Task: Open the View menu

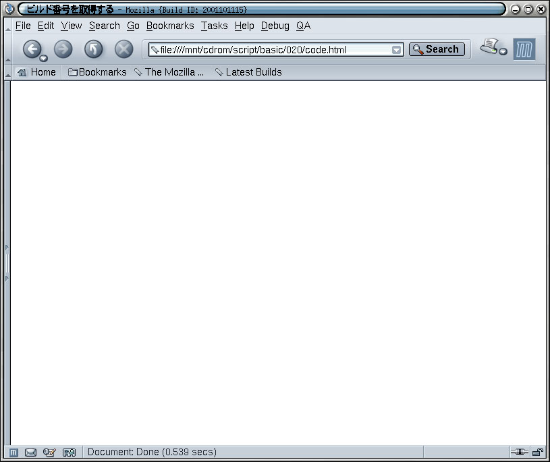Action: tap(72, 26)
